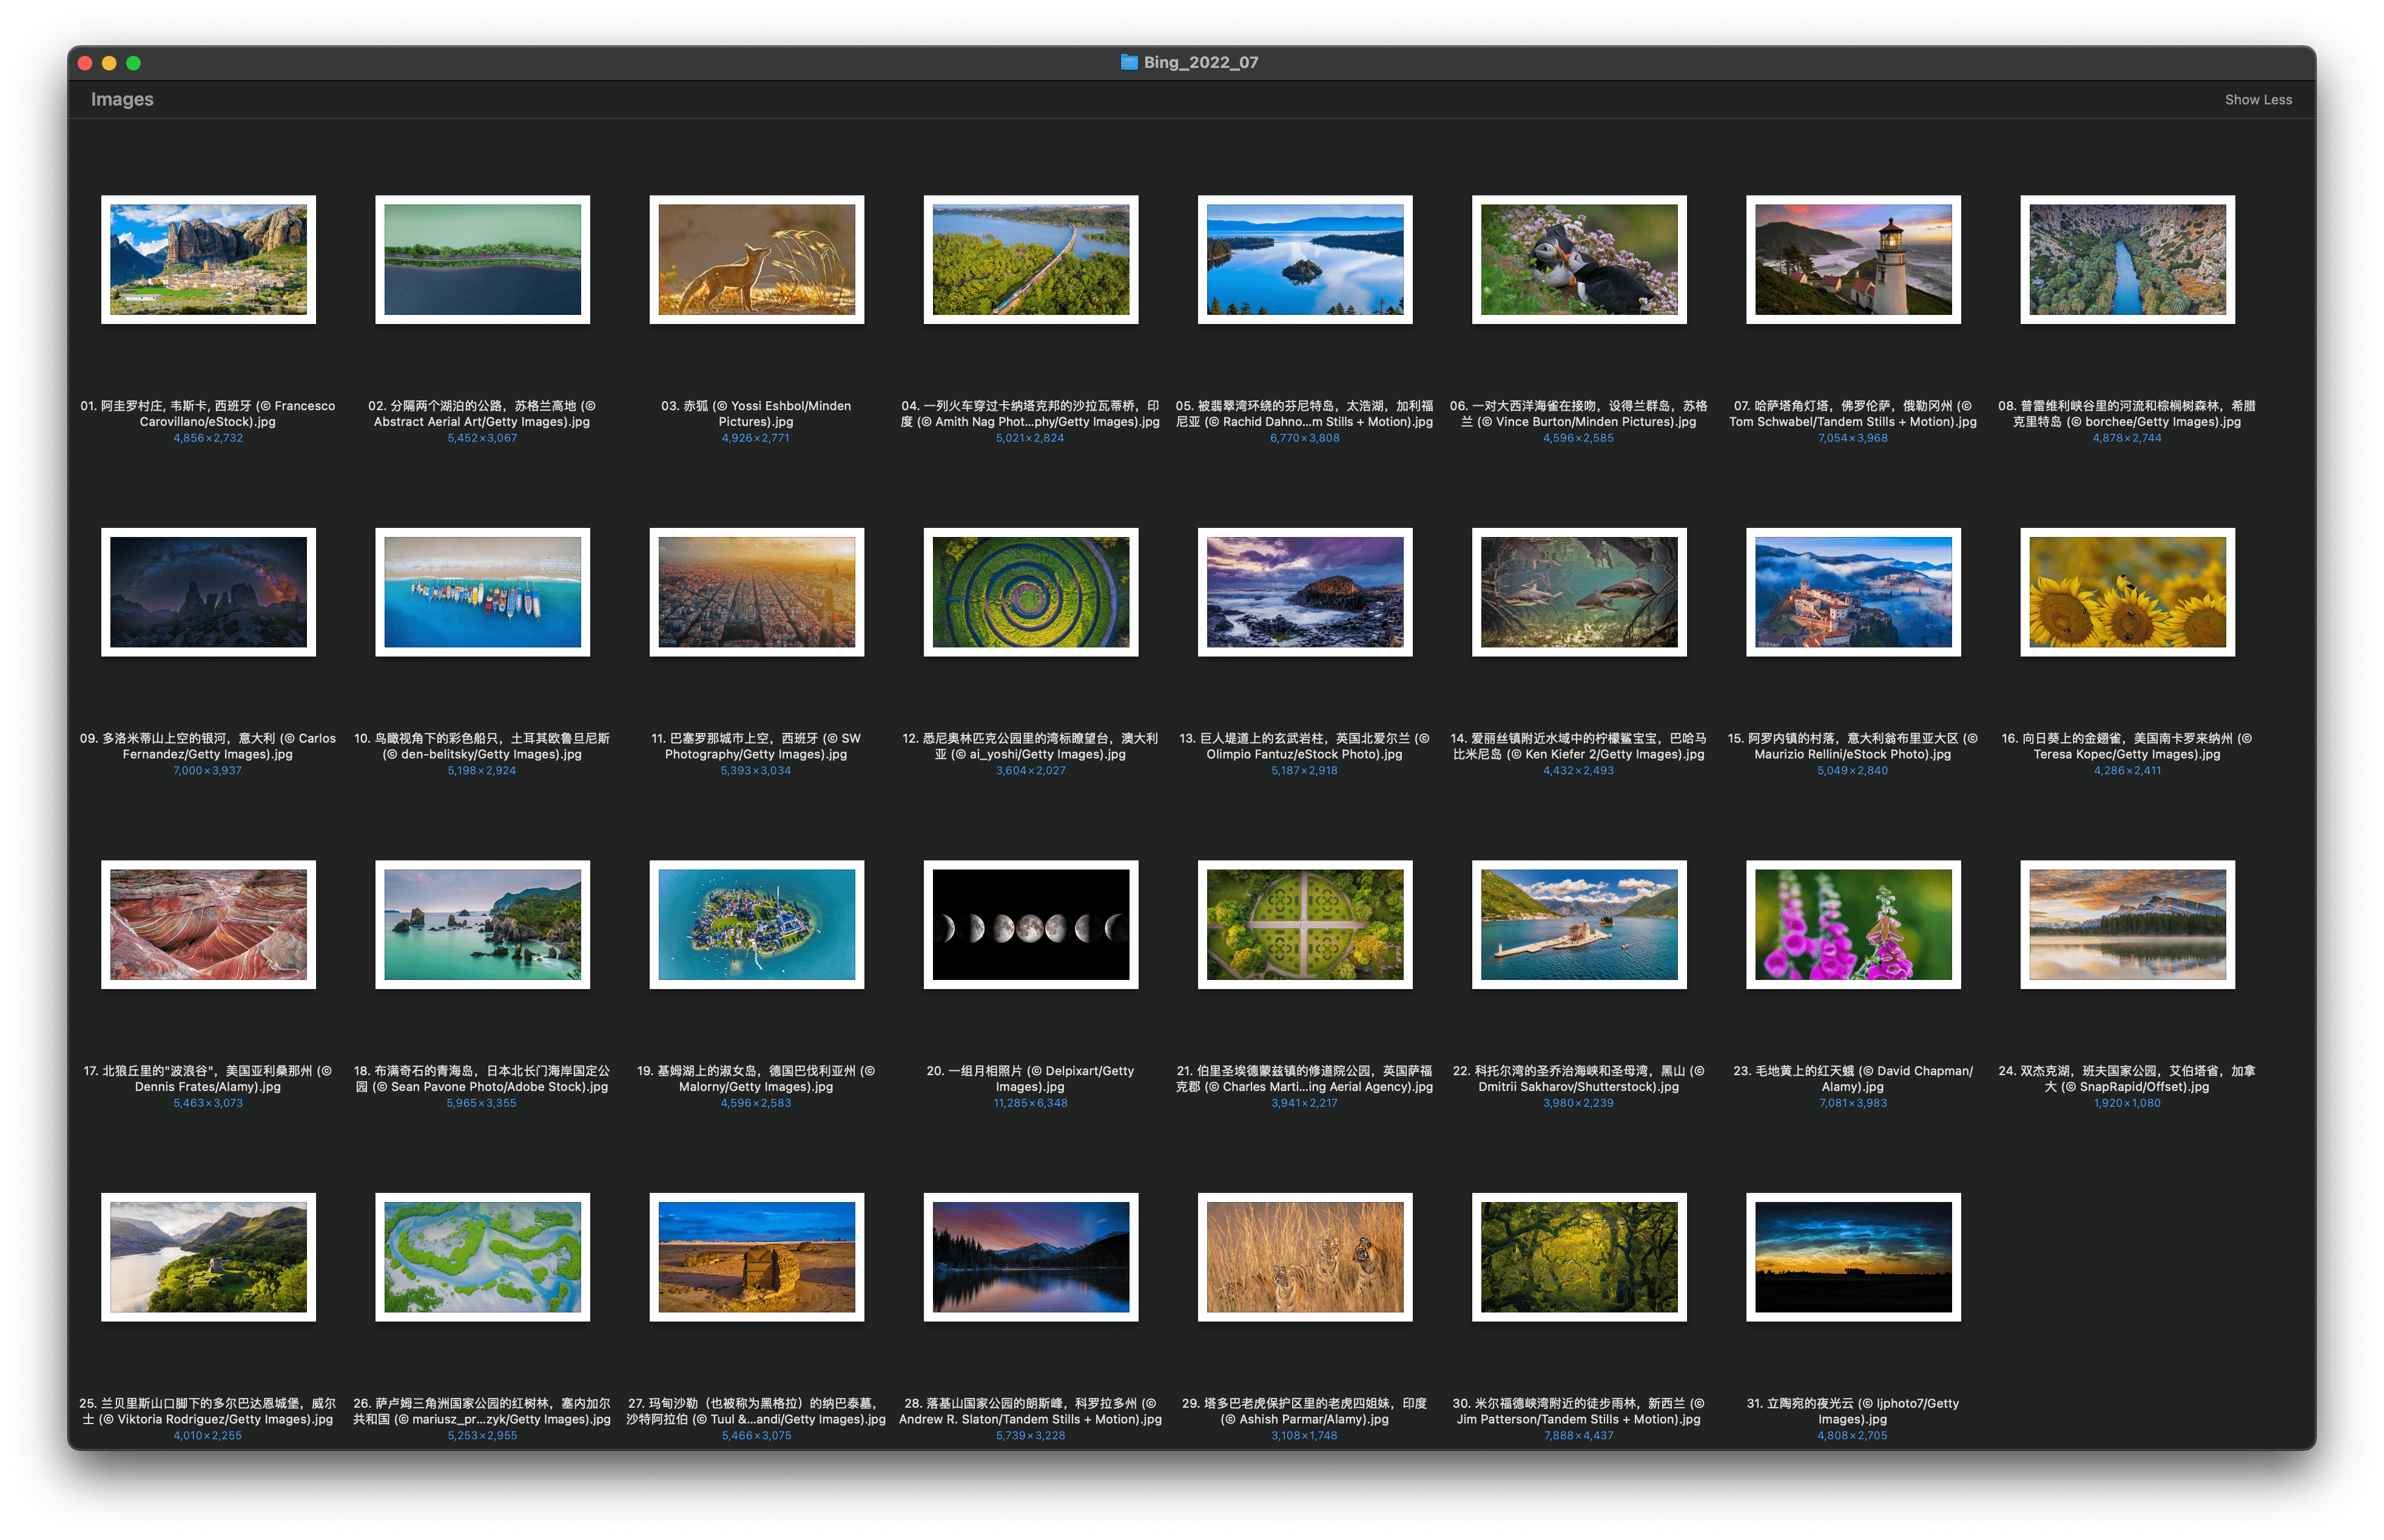Open the sunflowers with goldfinch thumbnail

pyautogui.click(x=2126, y=592)
